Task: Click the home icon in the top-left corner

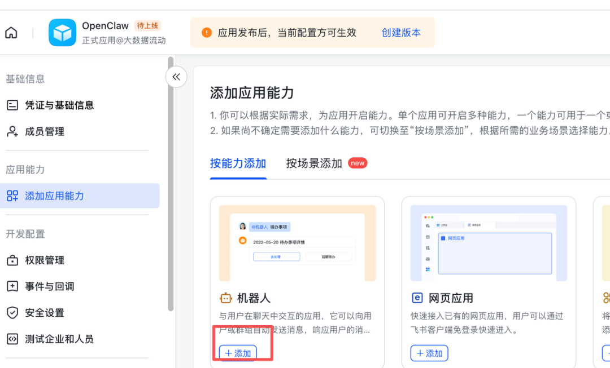Action: pyautogui.click(x=11, y=32)
